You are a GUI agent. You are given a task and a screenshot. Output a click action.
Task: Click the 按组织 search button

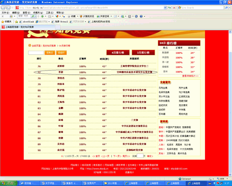click(61, 52)
